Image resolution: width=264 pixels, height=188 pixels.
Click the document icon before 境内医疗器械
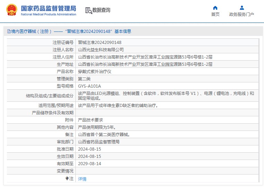(x=9, y=31)
